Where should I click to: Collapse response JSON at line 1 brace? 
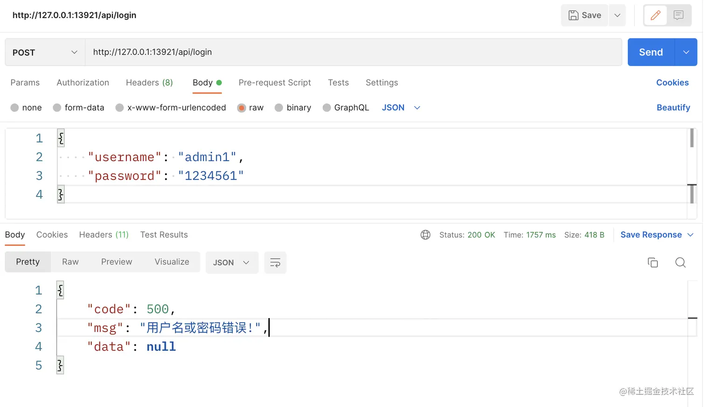(x=60, y=291)
